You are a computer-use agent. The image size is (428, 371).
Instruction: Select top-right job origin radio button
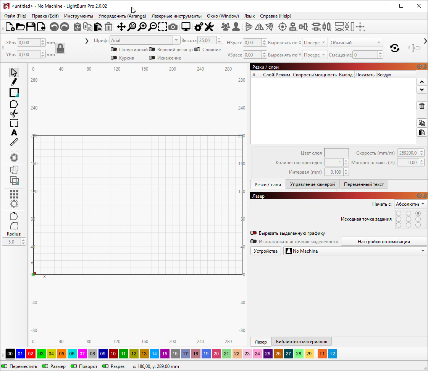pyautogui.click(x=418, y=213)
